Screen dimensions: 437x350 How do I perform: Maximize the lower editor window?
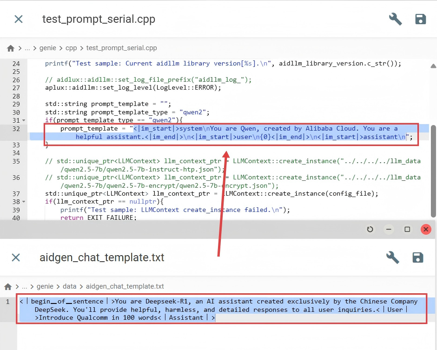coord(407,229)
